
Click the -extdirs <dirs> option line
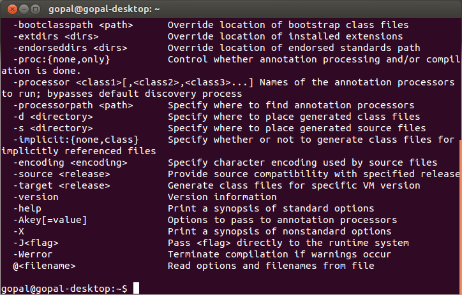coord(56,36)
